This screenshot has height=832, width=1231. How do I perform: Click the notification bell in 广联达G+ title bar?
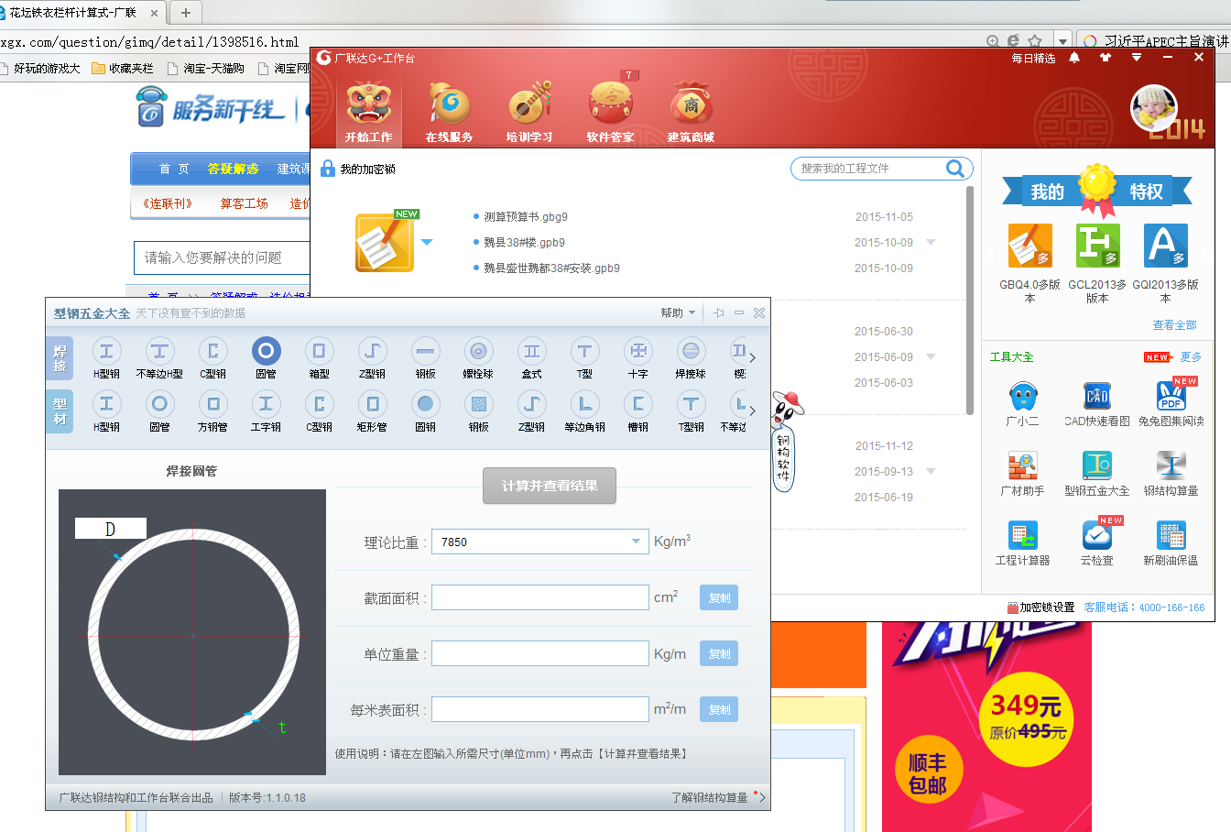[1074, 58]
